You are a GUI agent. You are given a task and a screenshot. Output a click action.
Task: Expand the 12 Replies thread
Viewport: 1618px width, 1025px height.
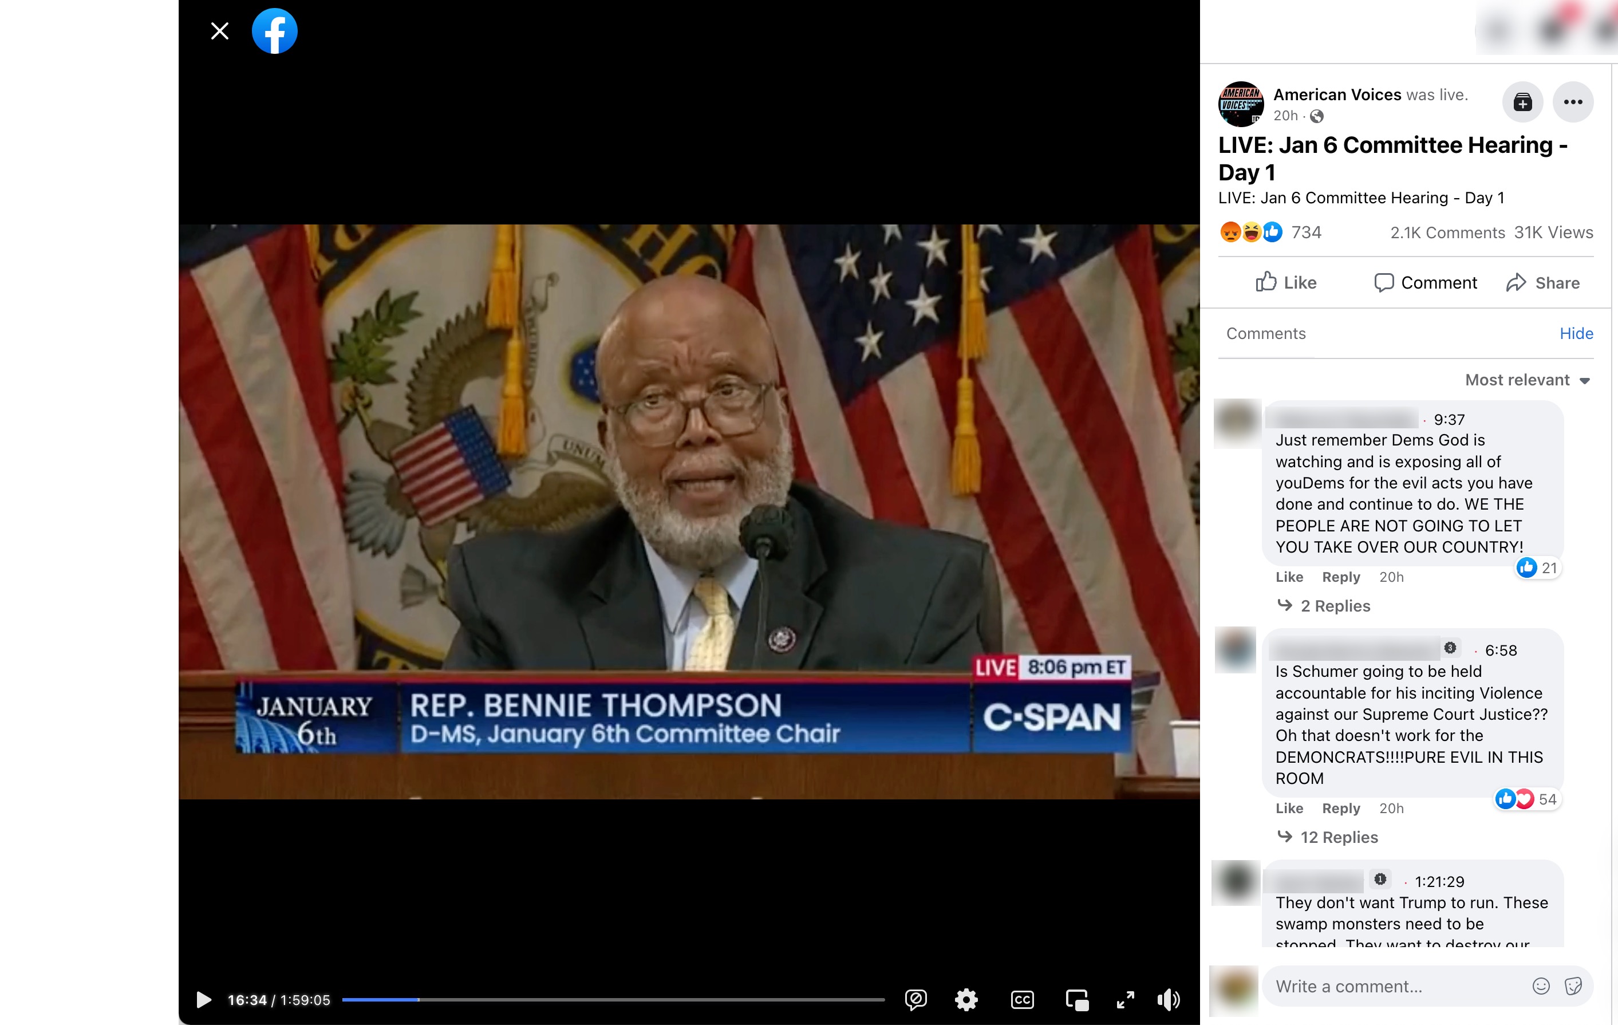(x=1339, y=837)
